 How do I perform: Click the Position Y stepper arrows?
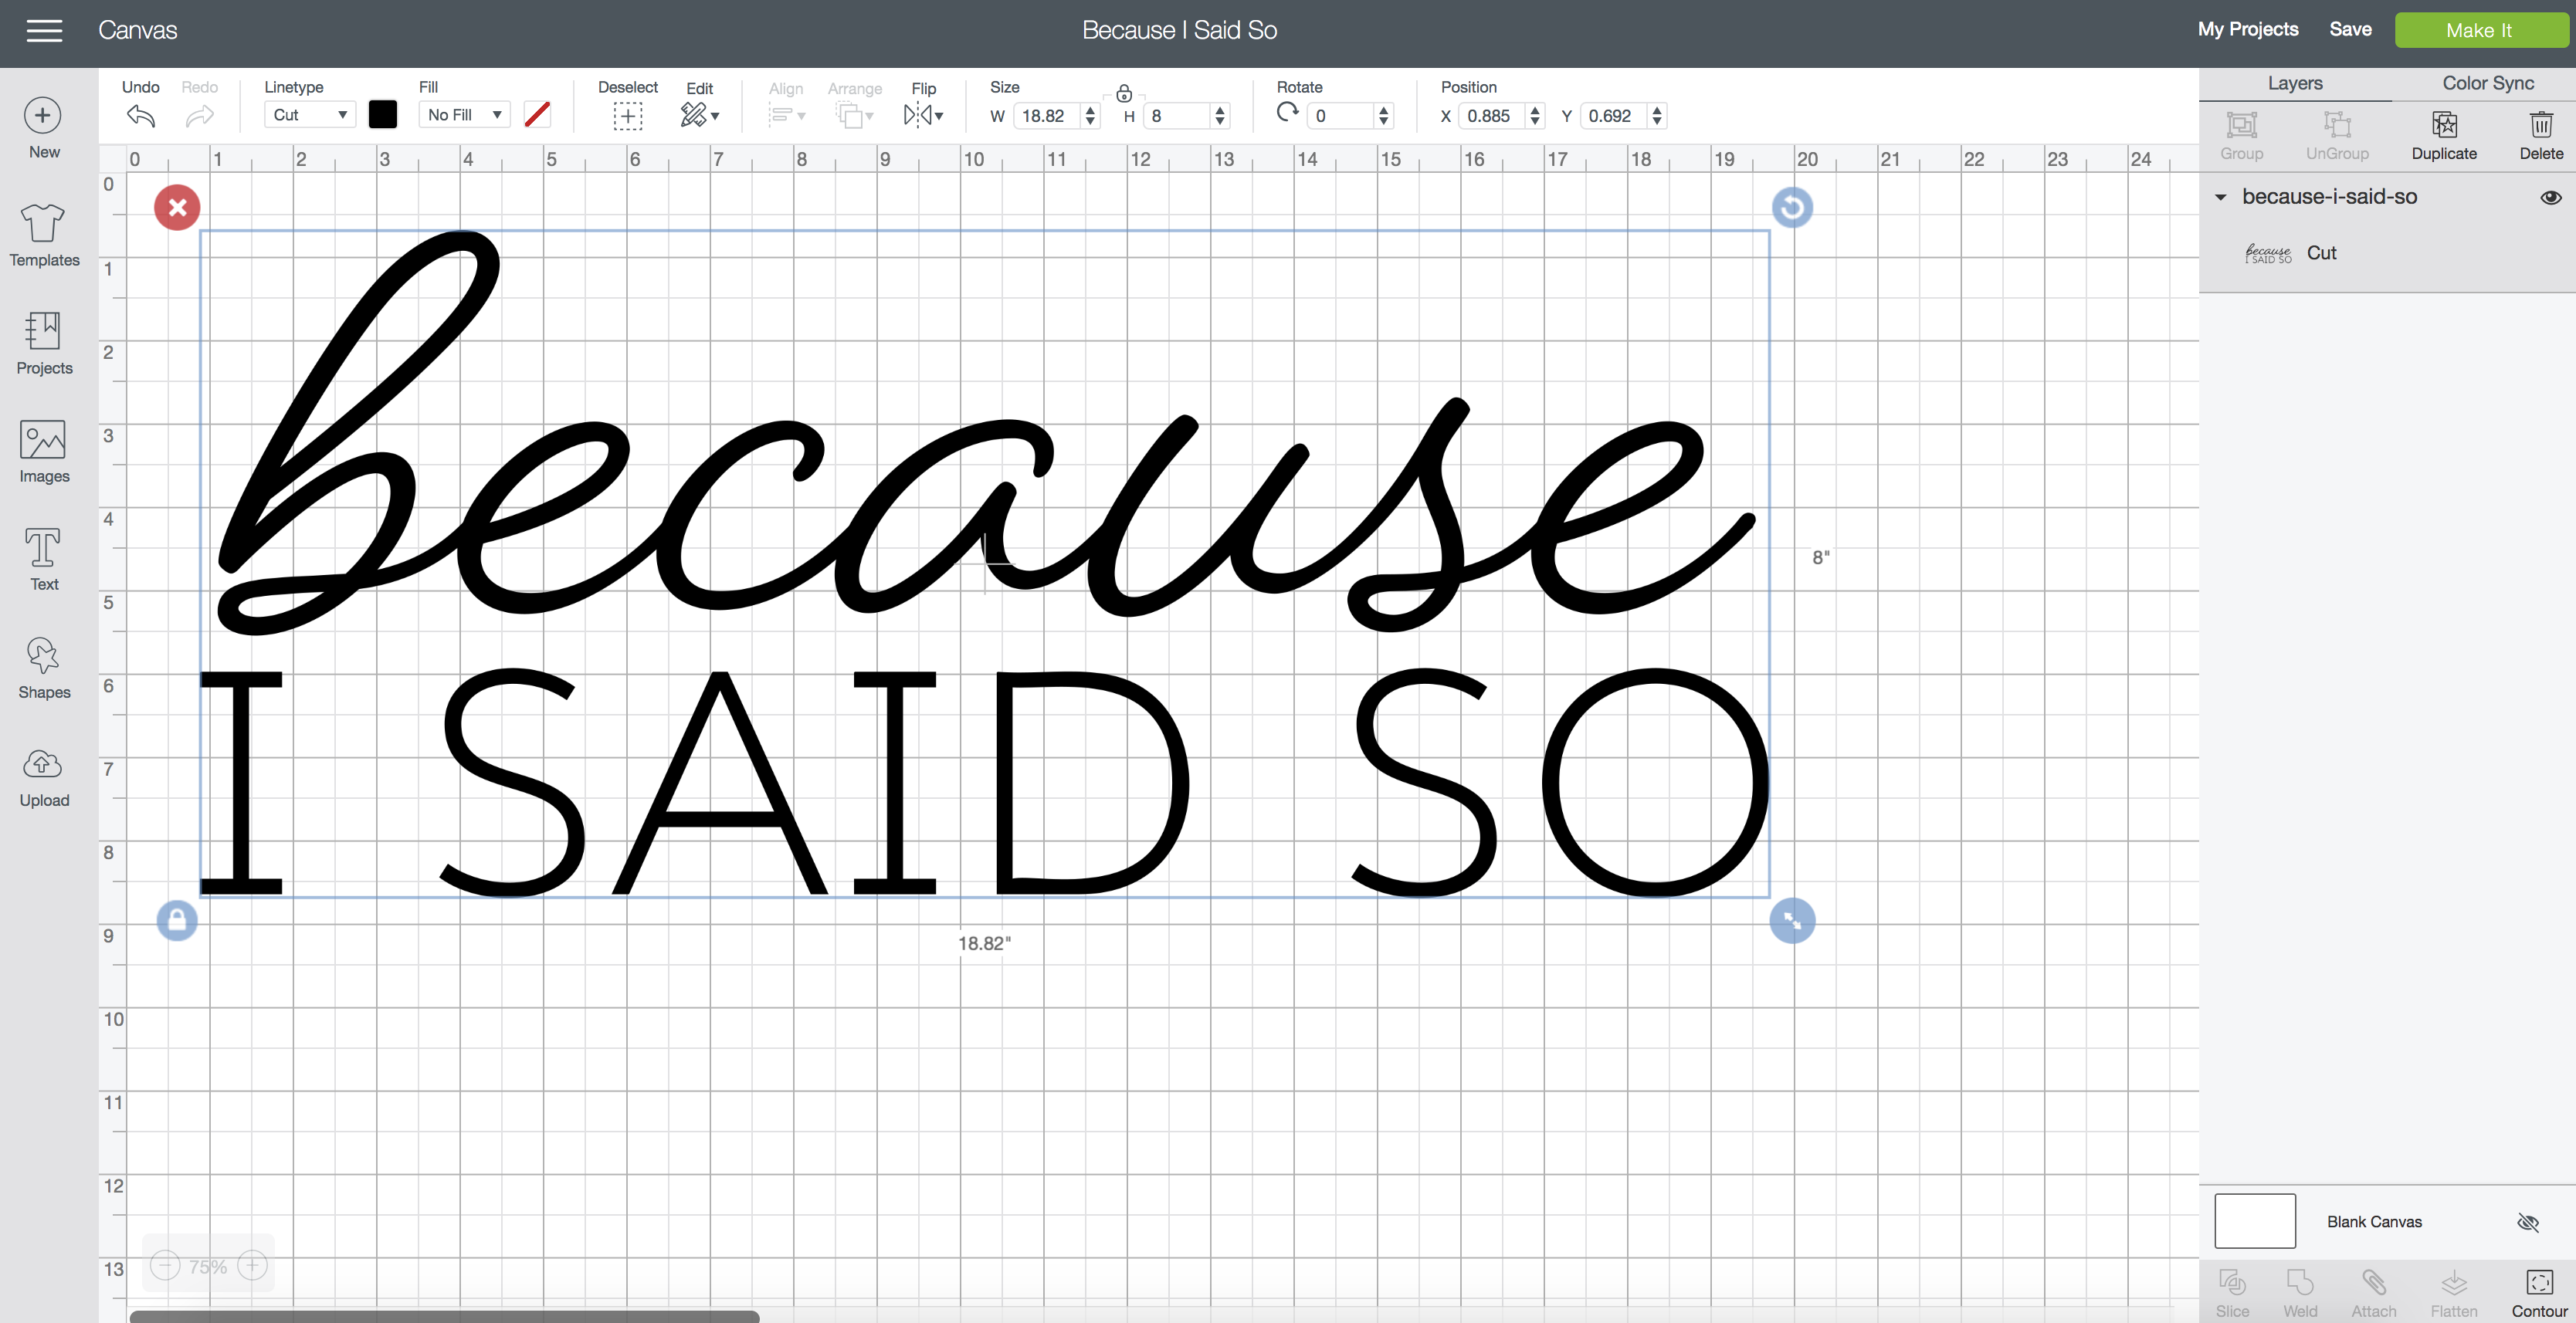1657,116
